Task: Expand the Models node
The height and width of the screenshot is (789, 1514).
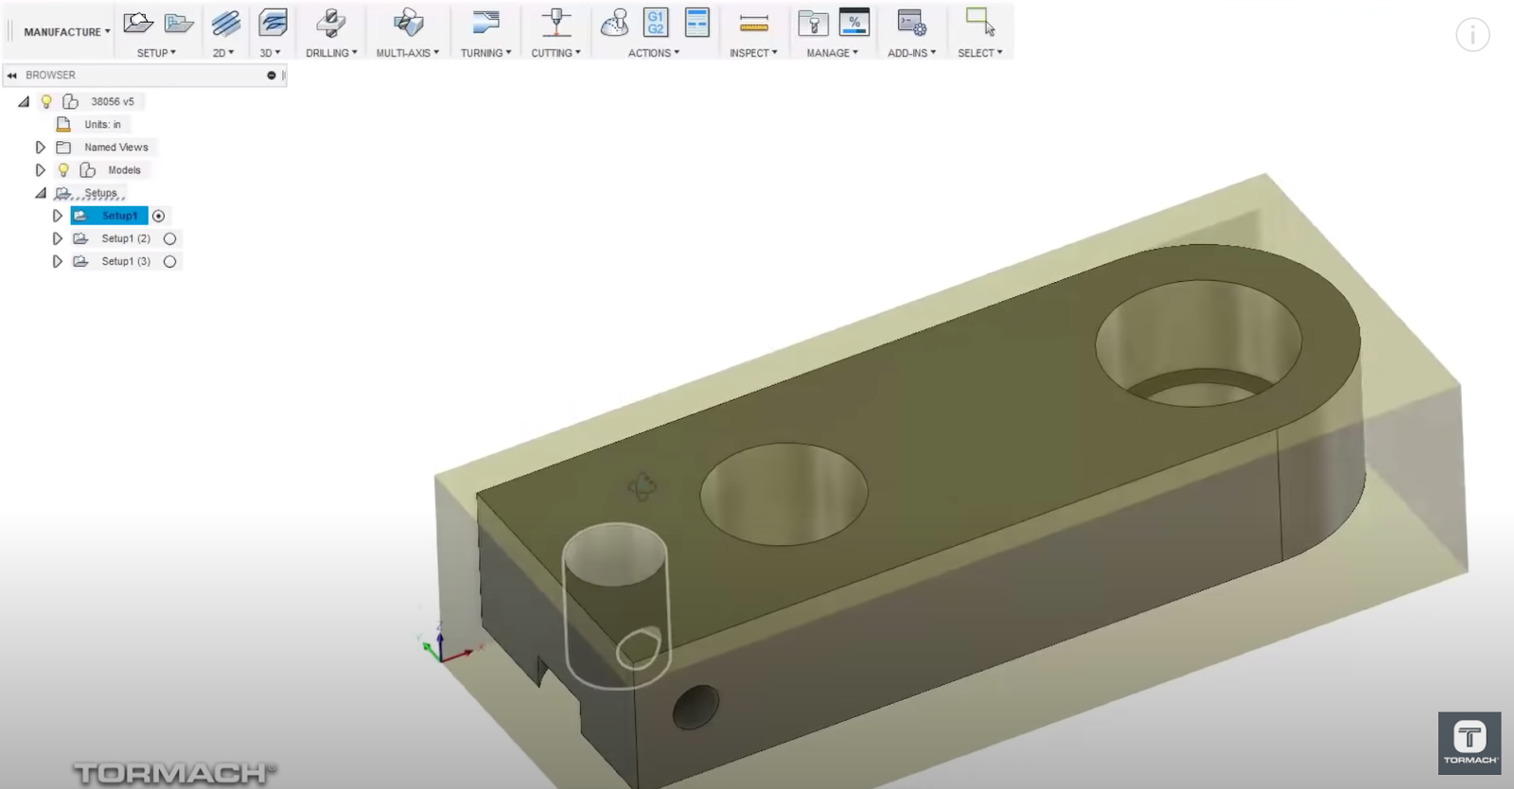Action: (x=40, y=170)
